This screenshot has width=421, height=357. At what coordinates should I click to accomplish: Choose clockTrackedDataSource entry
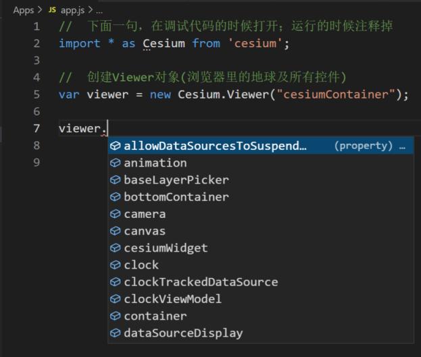coord(260,282)
